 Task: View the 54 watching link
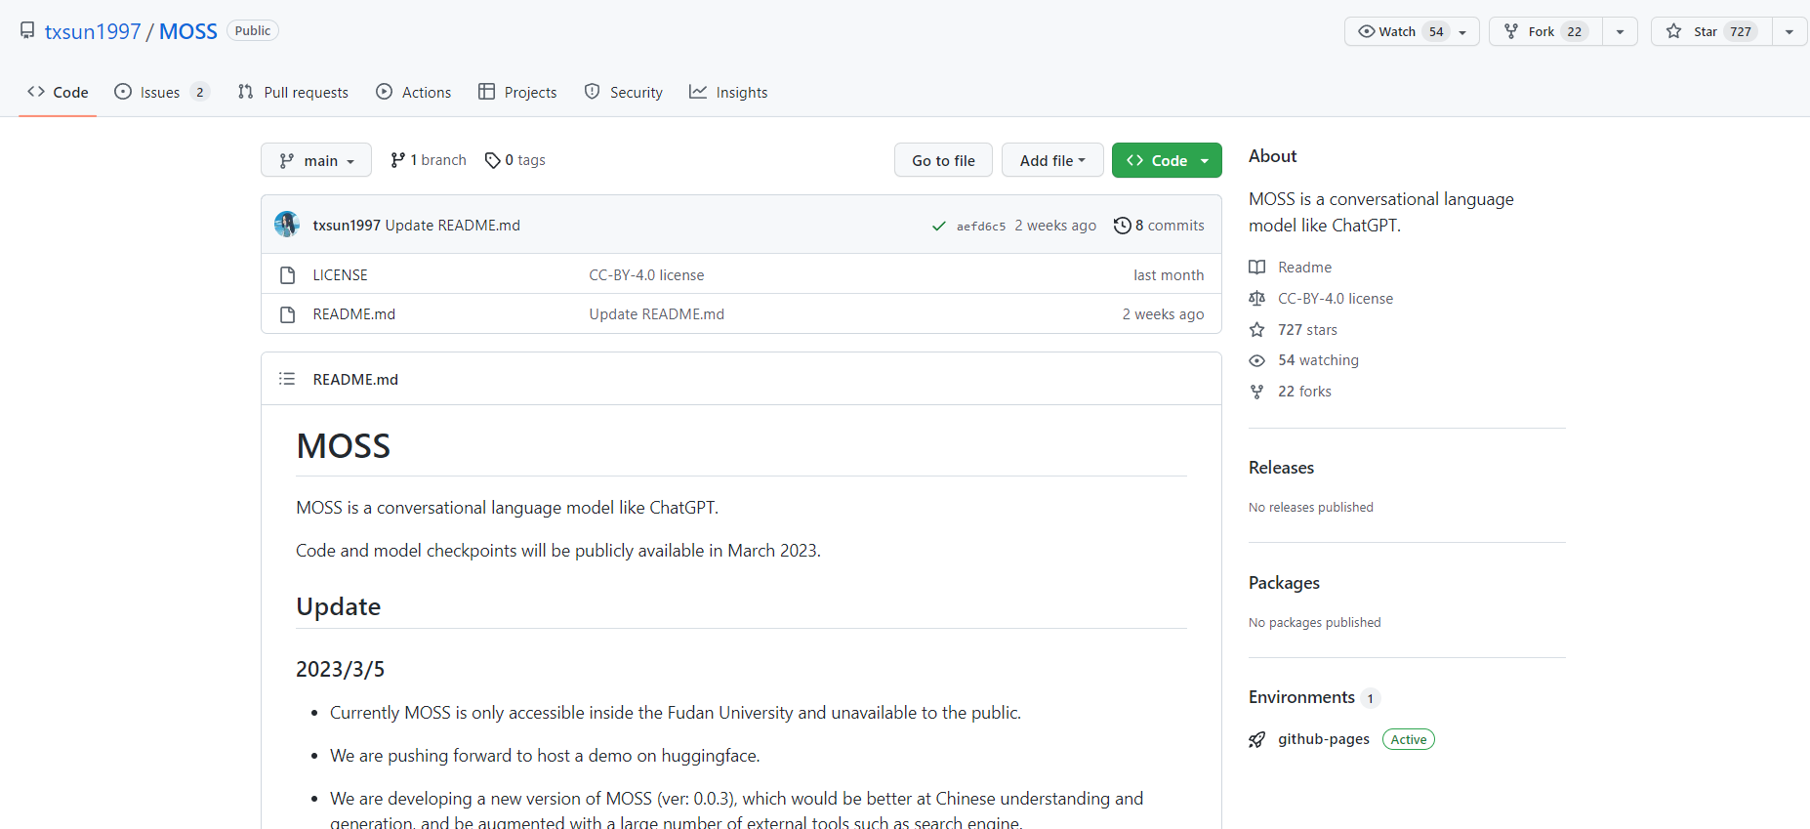click(1318, 360)
